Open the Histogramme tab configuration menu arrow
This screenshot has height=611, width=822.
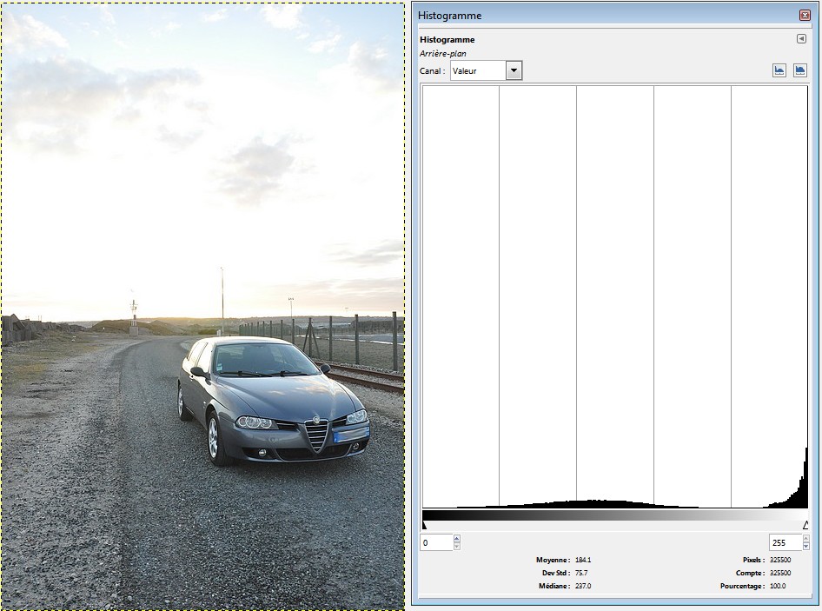point(801,39)
